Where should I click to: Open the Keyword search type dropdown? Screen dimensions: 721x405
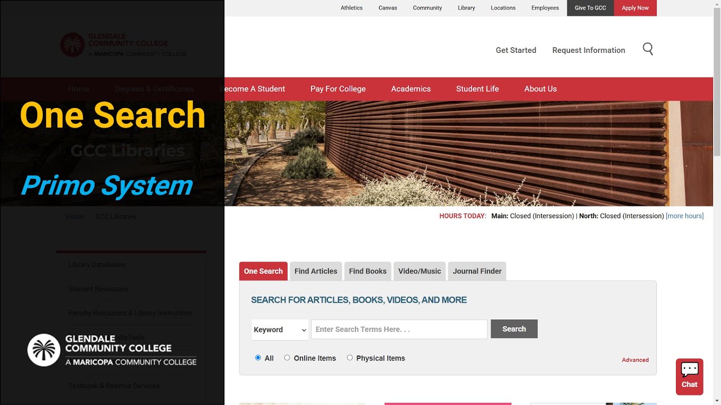[280, 330]
